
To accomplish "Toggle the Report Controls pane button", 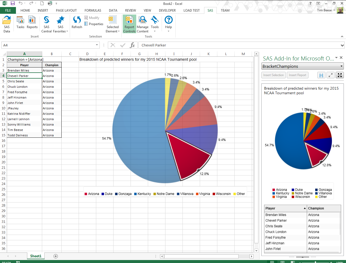I will (129, 24).
